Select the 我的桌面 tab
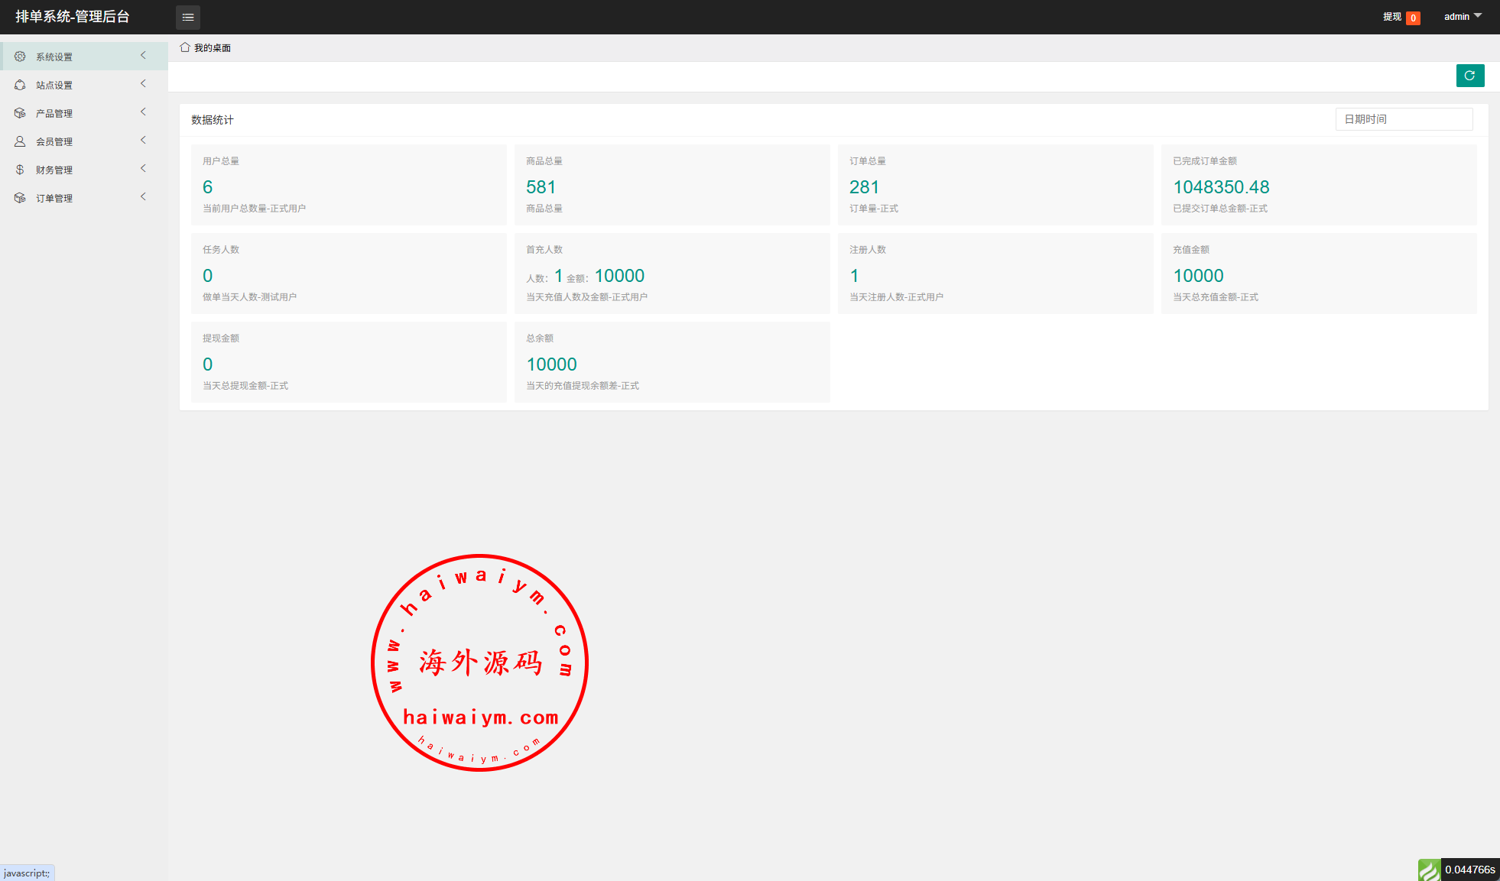 pyautogui.click(x=212, y=48)
